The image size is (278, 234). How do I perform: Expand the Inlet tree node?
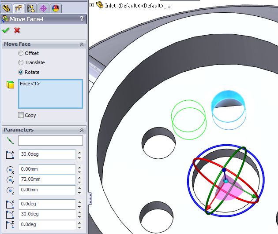[x=92, y=5]
